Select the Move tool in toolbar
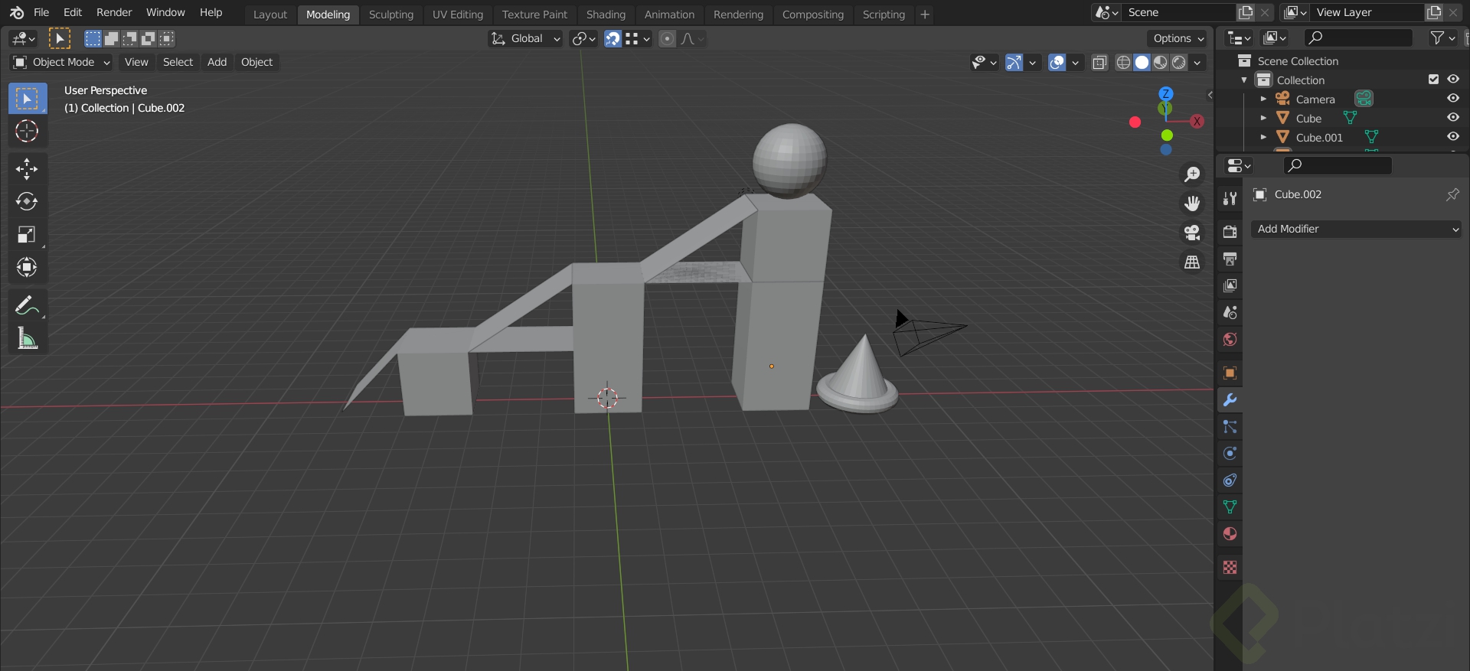The image size is (1470, 671). pyautogui.click(x=27, y=168)
